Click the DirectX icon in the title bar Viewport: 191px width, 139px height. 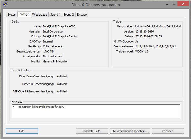point(5,5)
